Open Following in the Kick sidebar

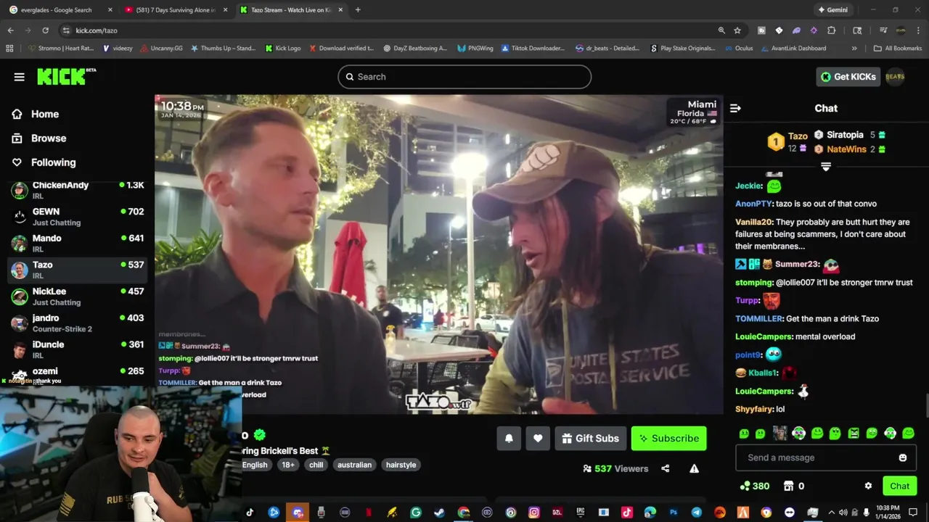(45, 162)
